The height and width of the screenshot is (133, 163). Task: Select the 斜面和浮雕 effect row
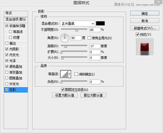click(16, 26)
